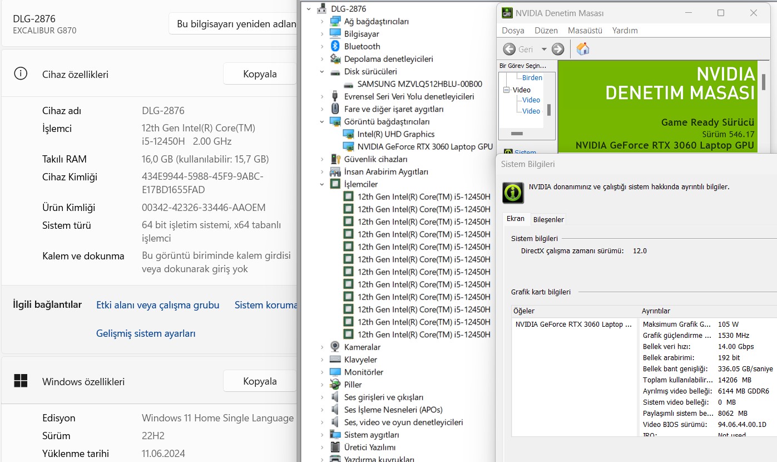Click the 6144 MB GDDR6 memory value
Screen dimensions: 777x462
click(x=744, y=391)
